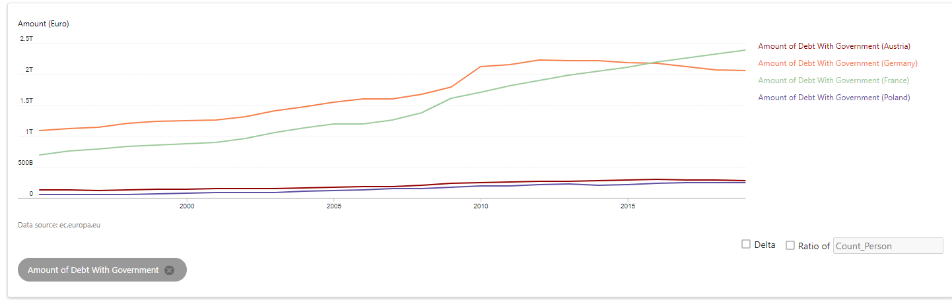Click the Amount of Debt With Government chip
Image resolution: width=952 pixels, height=300 pixels.
point(93,270)
